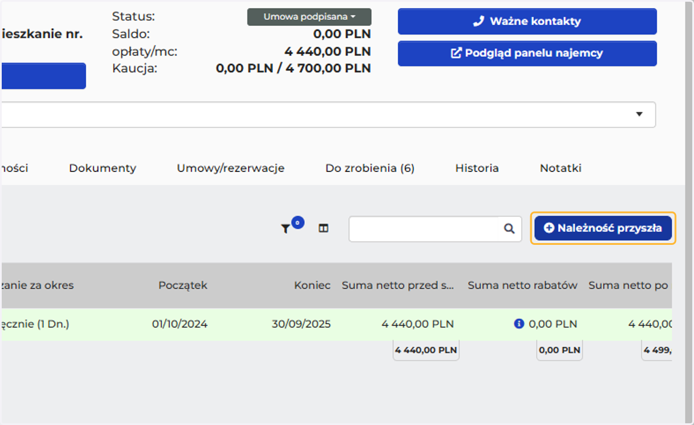Click the magnifier search icon
Image resolution: width=694 pixels, height=425 pixels.
[x=509, y=229]
